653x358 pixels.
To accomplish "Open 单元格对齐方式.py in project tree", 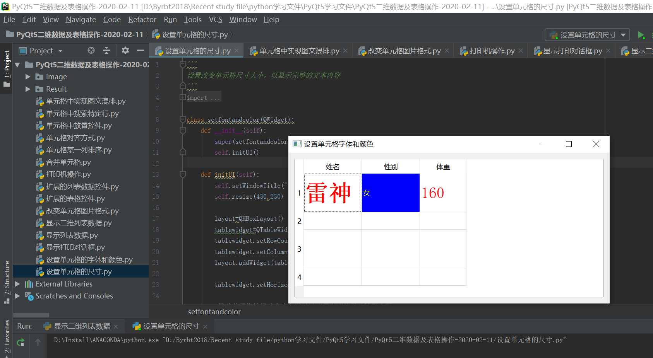I will click(75, 138).
